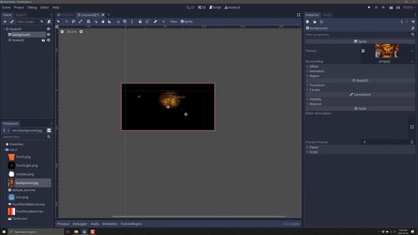The height and width of the screenshot is (235, 418).
Task: Click the Texture preview thumbnail
Action: point(387,51)
